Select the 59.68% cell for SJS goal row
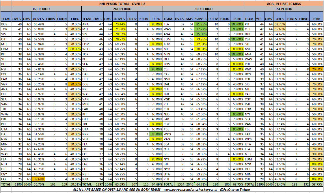This screenshot has height=193, width=324. pyautogui.click(x=280, y=84)
